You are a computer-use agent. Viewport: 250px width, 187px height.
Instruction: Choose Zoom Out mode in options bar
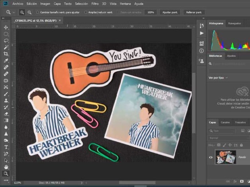30,12
